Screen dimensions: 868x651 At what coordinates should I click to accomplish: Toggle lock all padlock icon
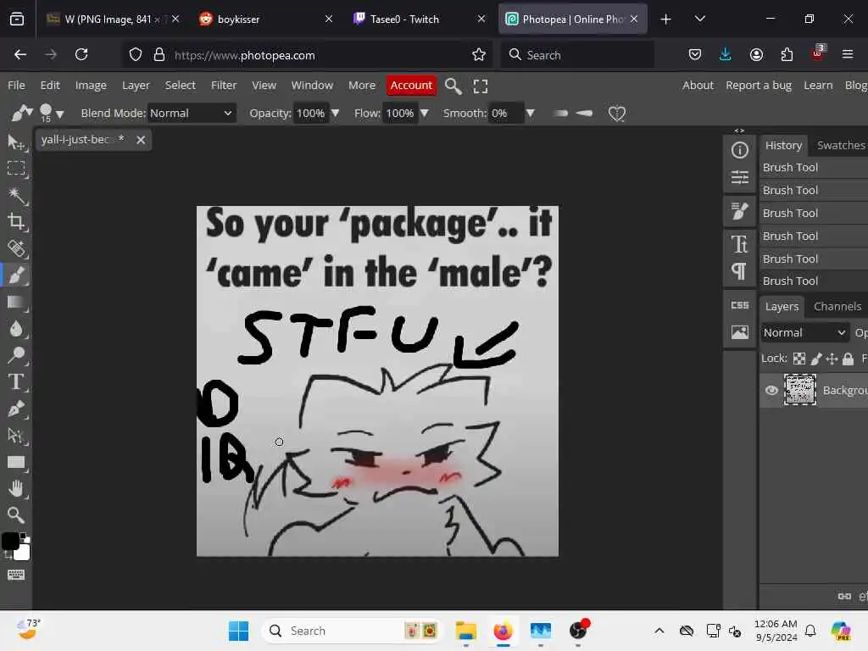pos(848,359)
